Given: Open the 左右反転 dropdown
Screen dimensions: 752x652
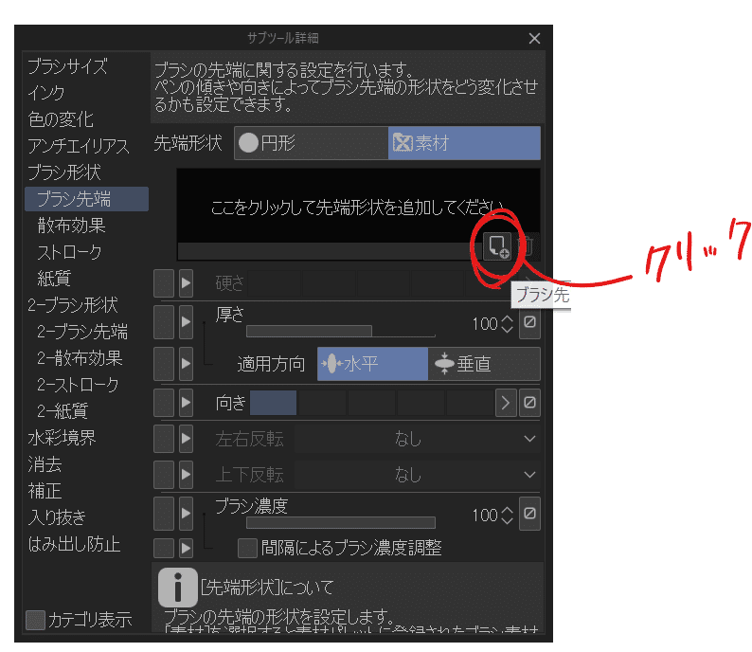Looking at the screenshot, I should tap(418, 439).
